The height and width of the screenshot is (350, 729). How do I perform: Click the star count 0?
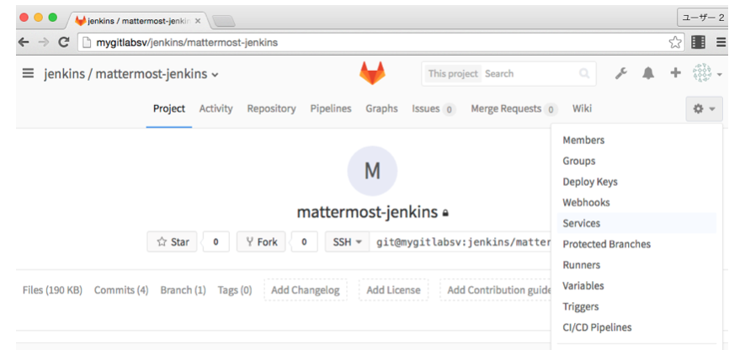tap(216, 241)
